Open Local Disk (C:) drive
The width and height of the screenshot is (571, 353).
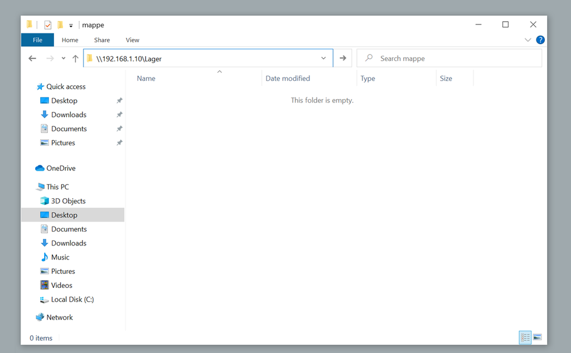72,300
